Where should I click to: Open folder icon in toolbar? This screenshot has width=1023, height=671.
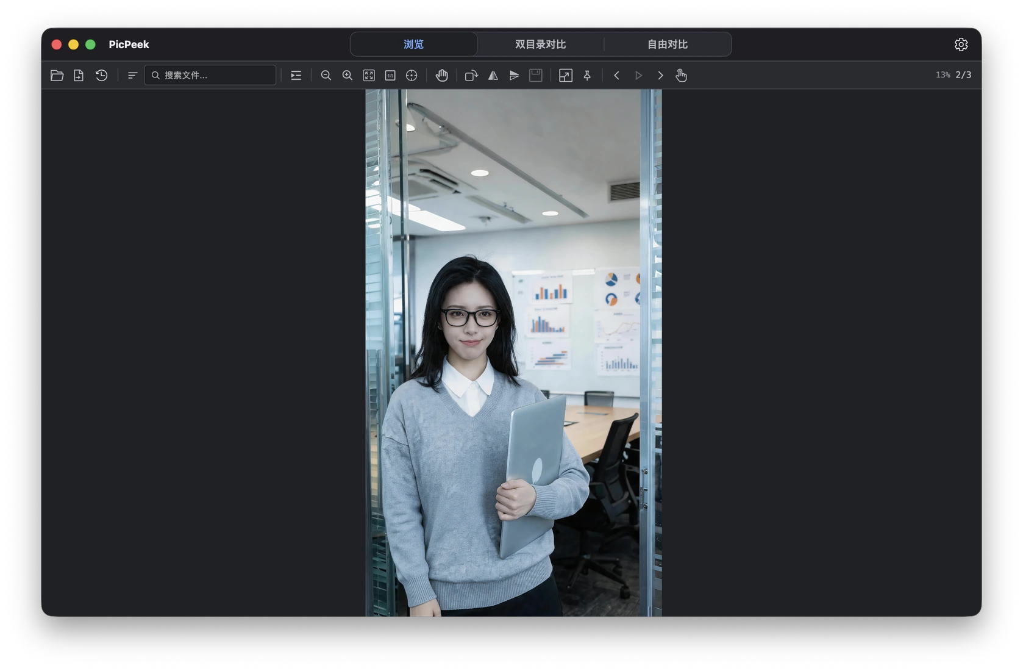57,75
